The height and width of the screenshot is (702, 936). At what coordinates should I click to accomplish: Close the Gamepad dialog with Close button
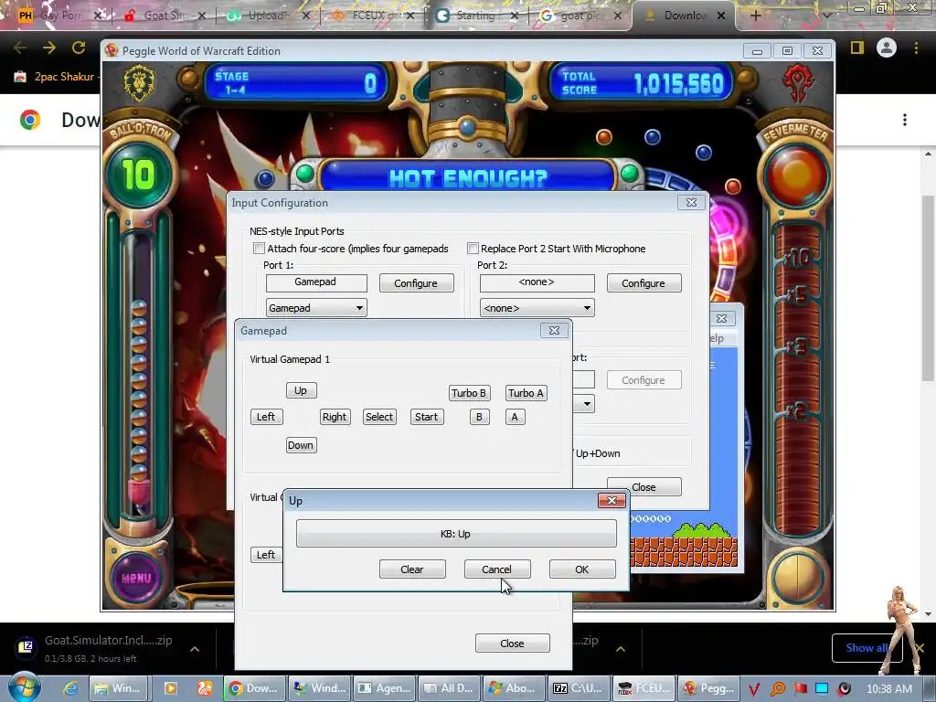pos(512,643)
